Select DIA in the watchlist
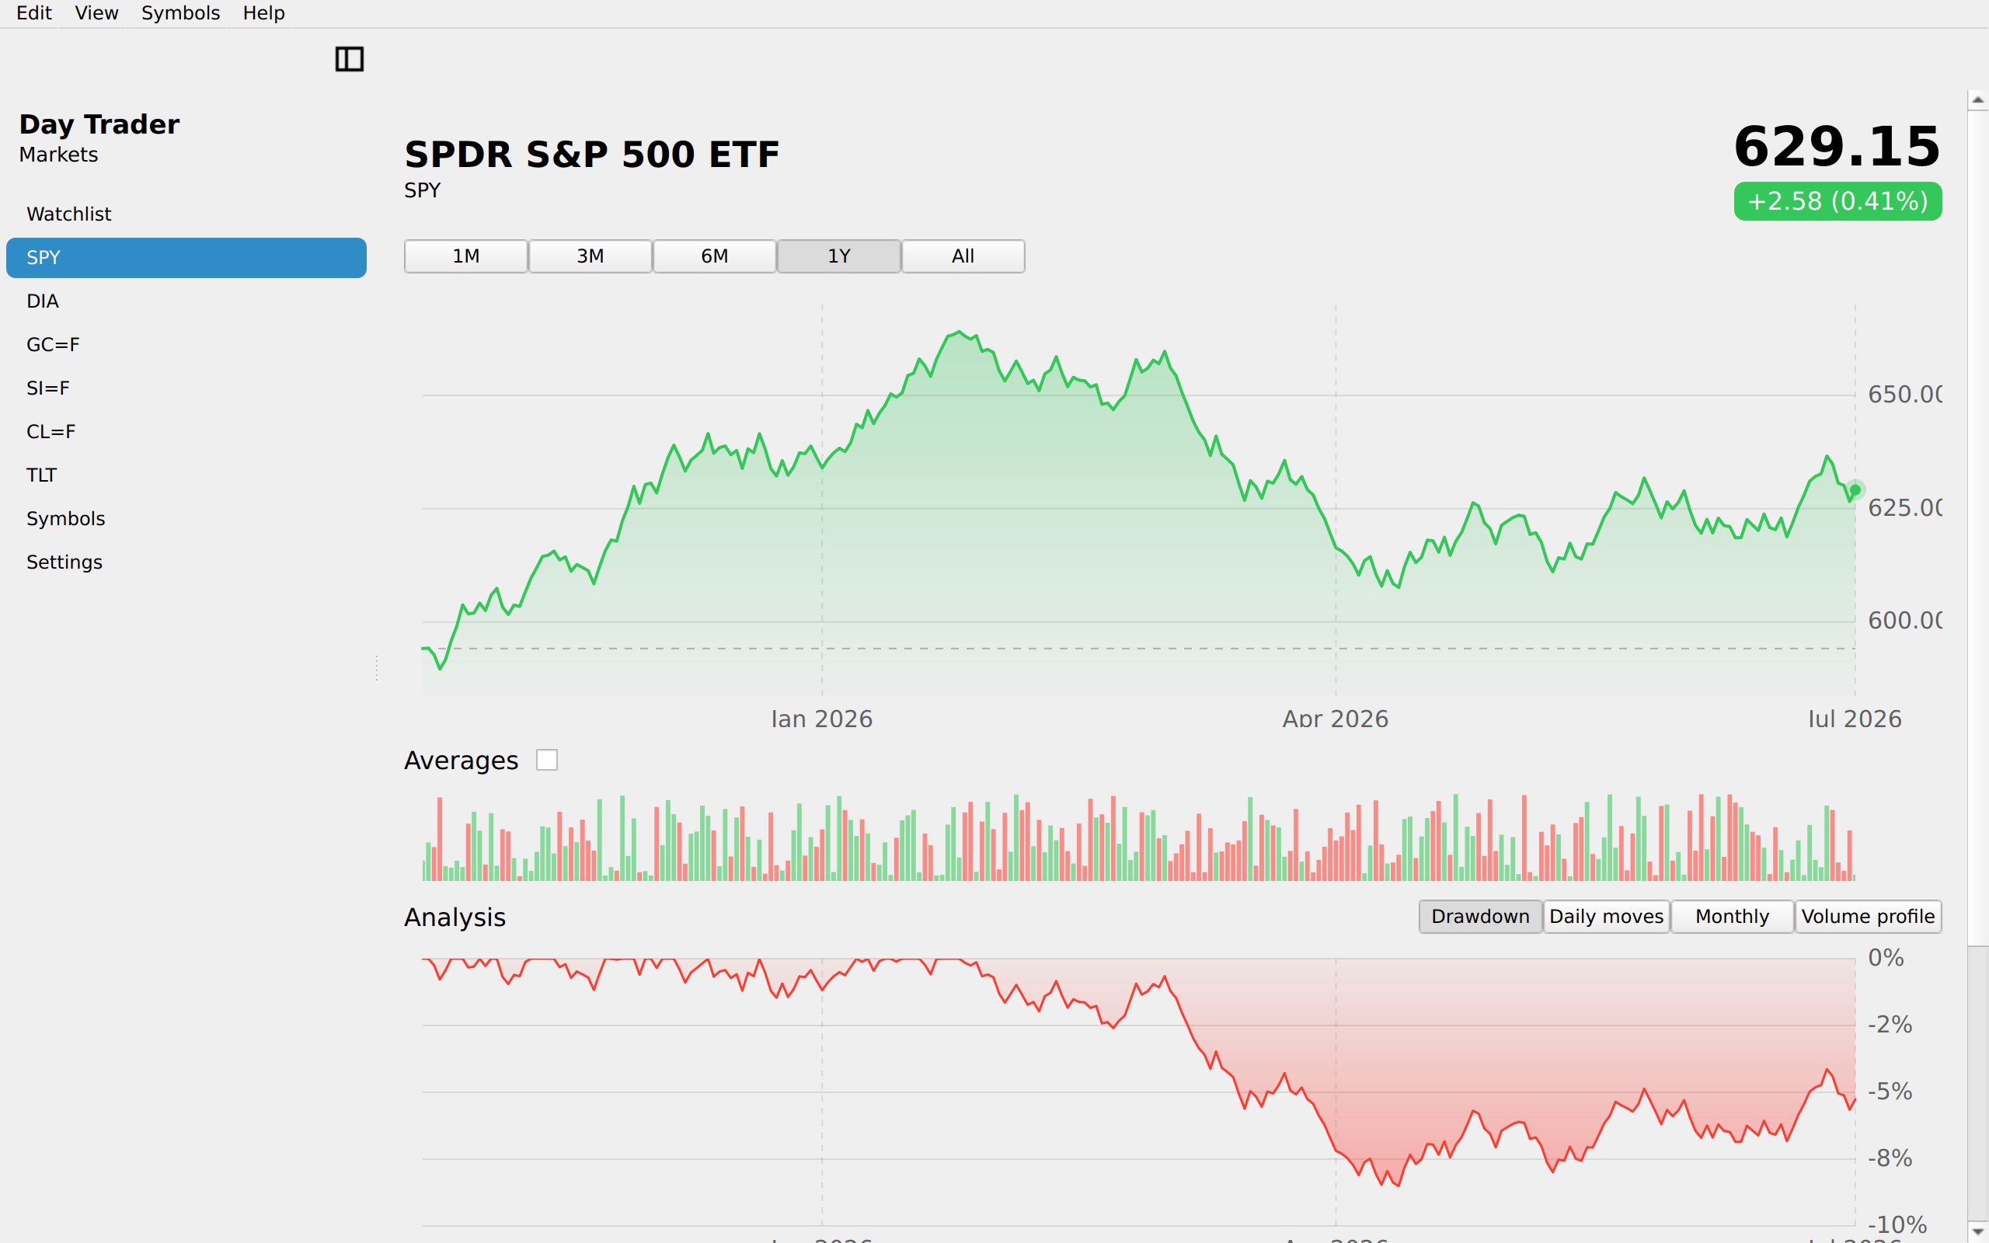Screen dimensions: 1989x1243 point(186,301)
